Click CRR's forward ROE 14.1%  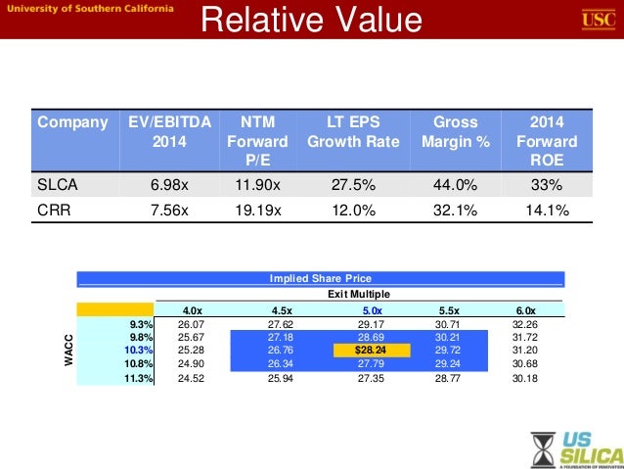coord(547,210)
